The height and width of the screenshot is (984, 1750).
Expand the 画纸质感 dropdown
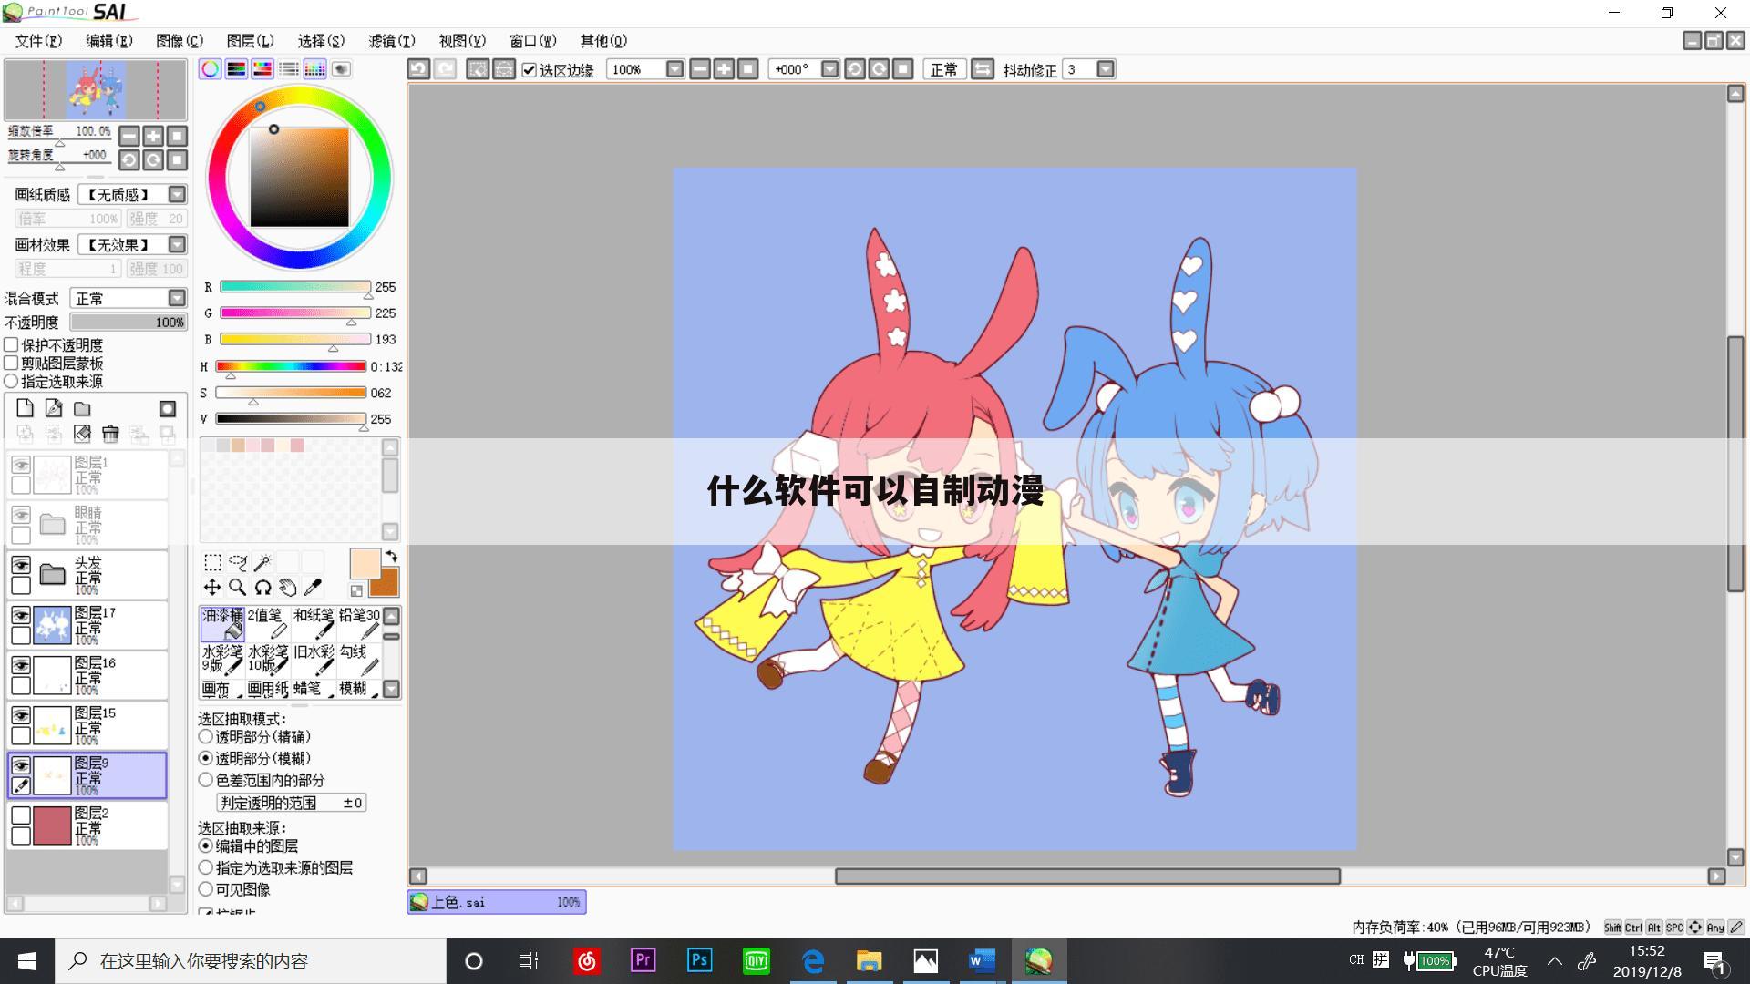(x=177, y=194)
